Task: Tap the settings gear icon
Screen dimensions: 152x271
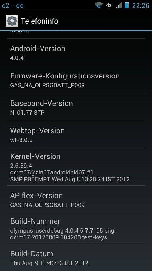Action: (12, 21)
